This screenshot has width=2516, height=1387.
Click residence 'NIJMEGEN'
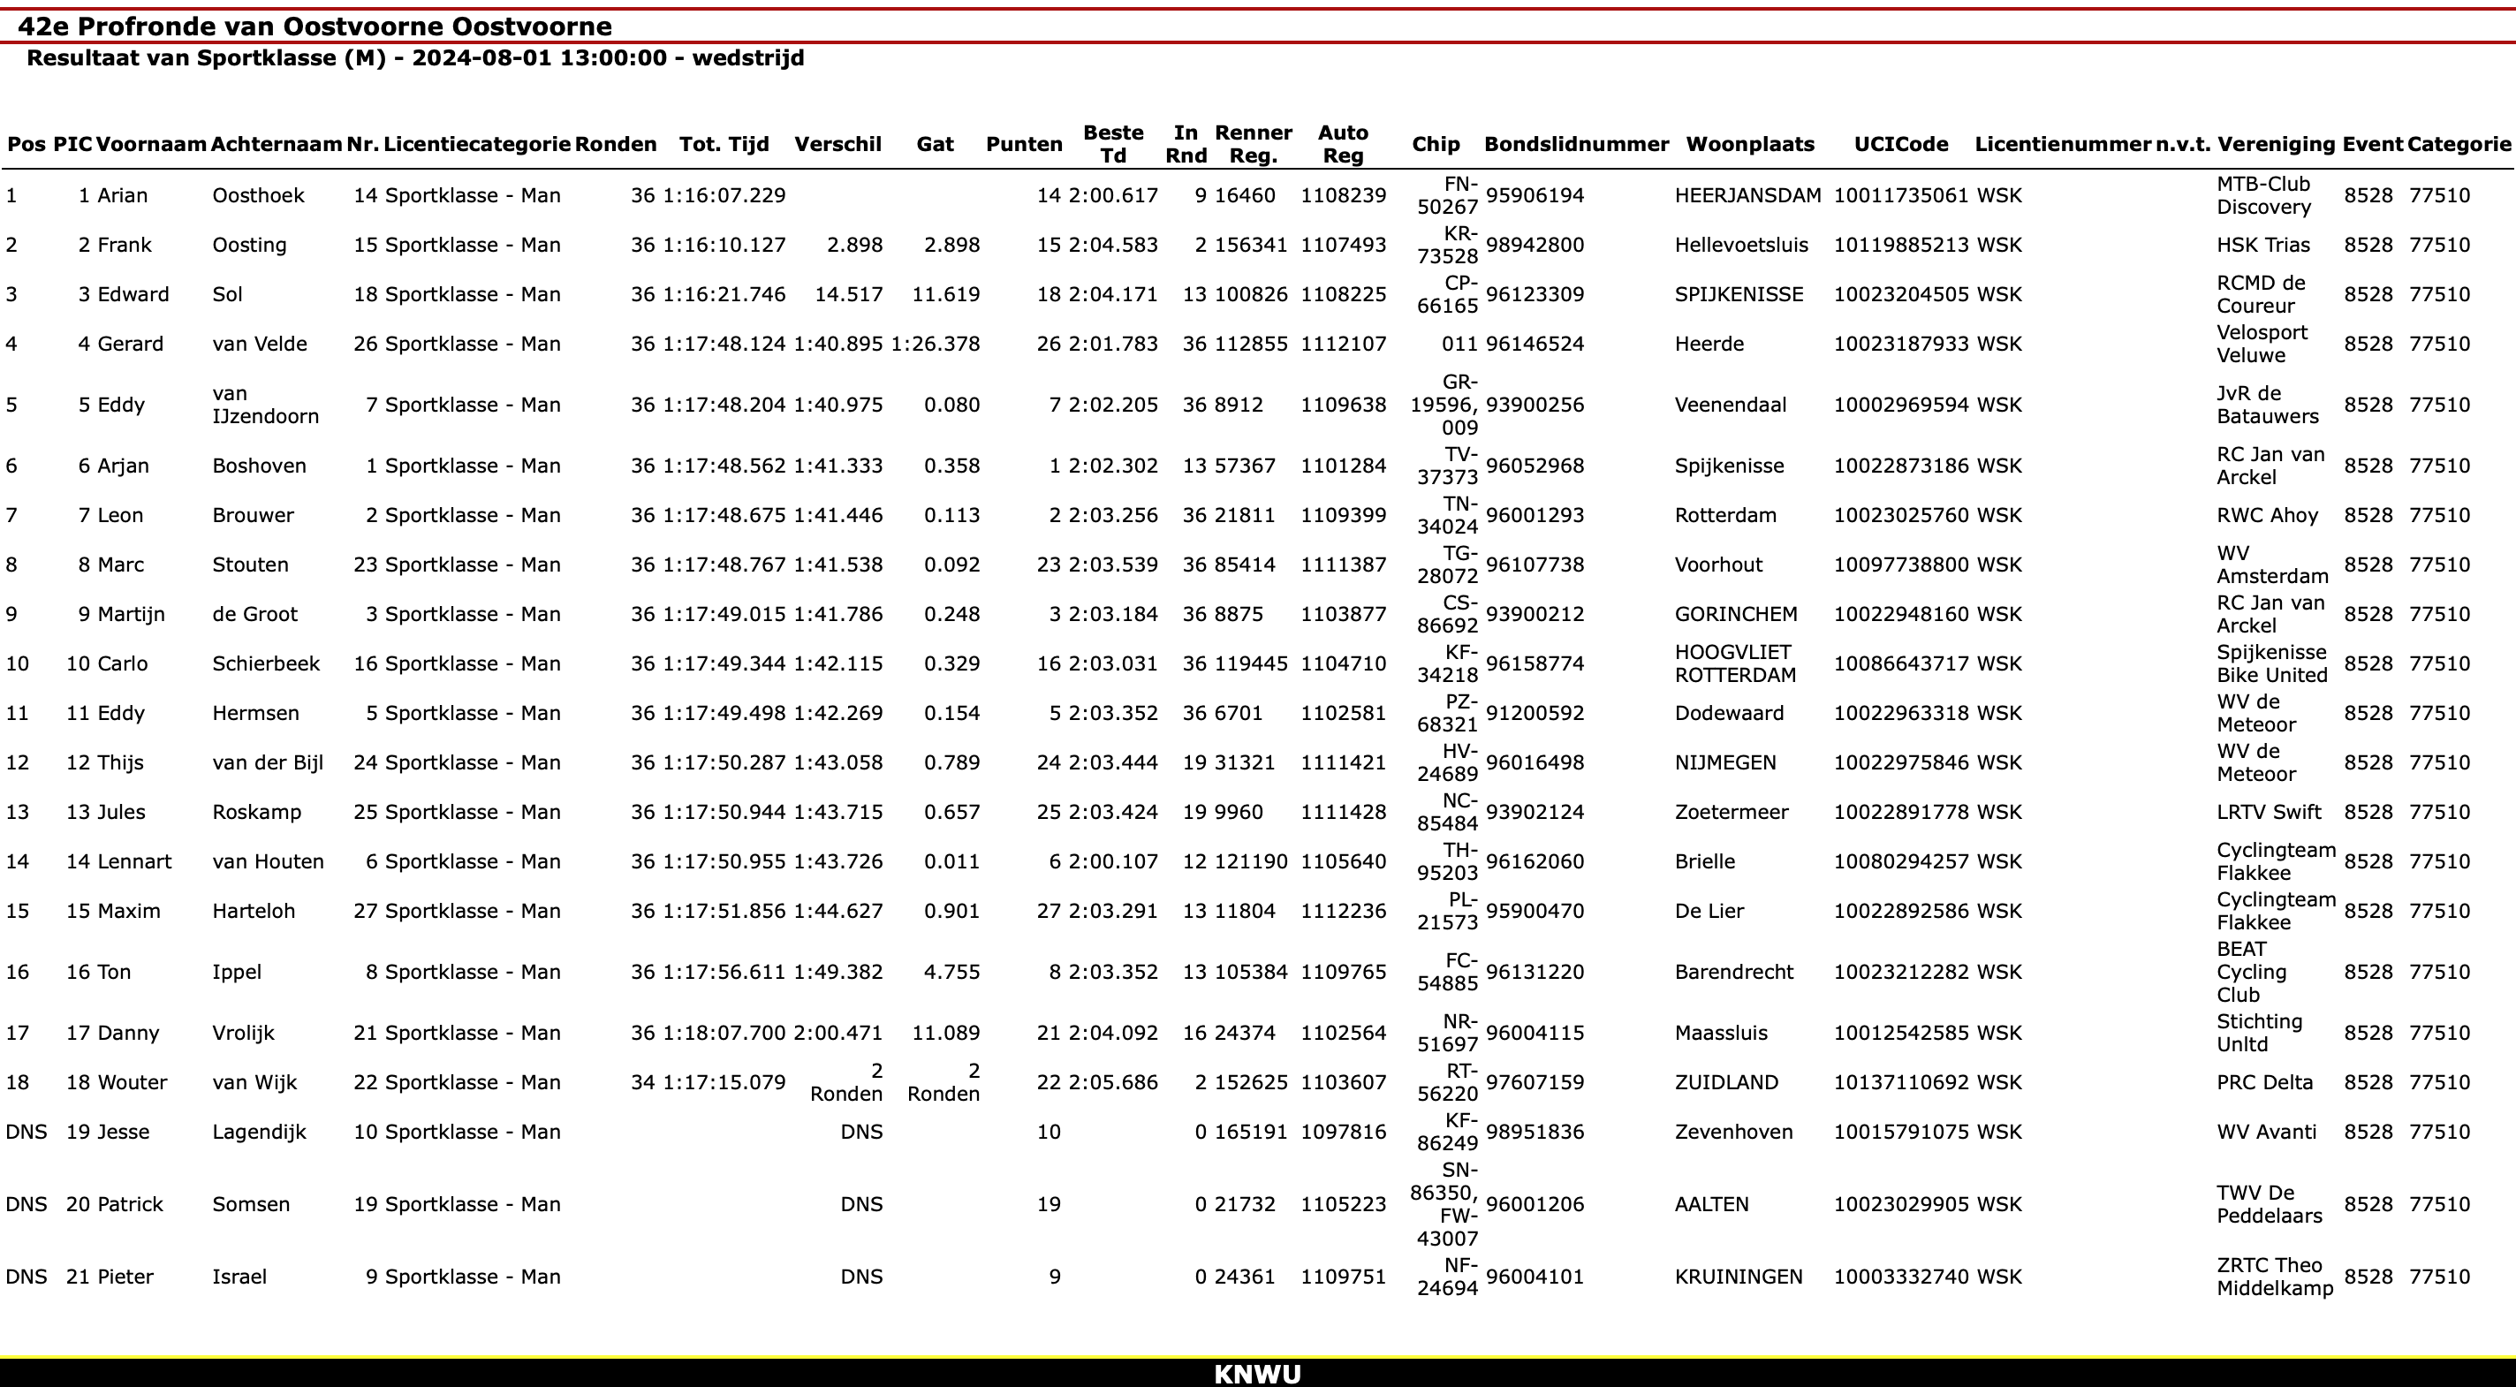(1724, 763)
